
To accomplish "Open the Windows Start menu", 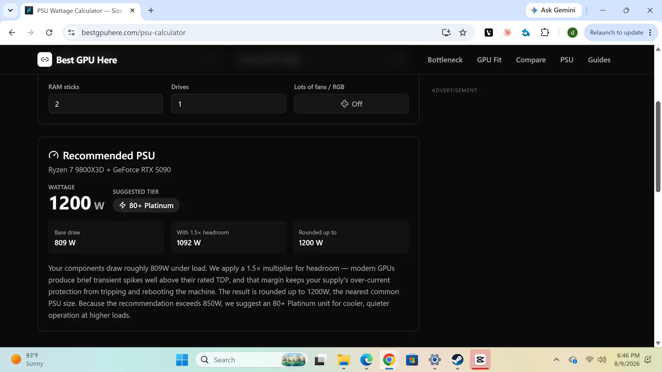I will click(182, 360).
